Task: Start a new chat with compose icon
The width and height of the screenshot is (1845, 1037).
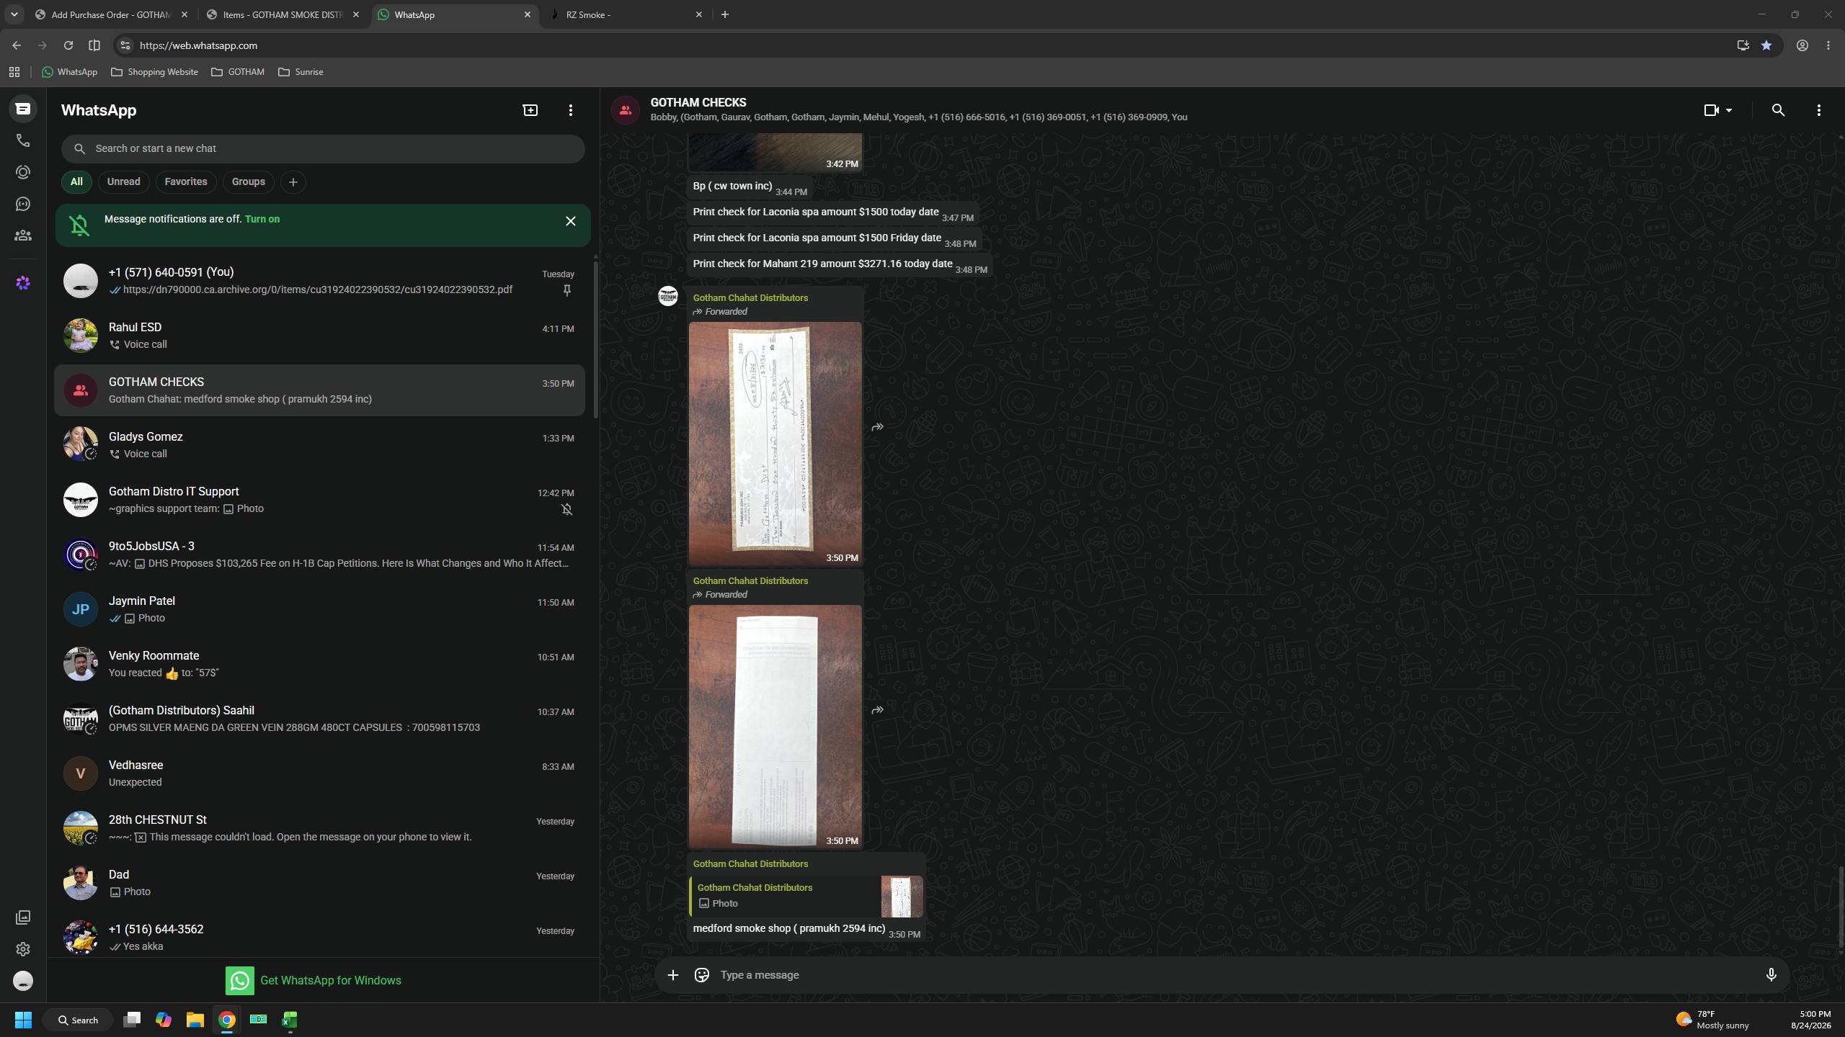Action: [x=530, y=110]
